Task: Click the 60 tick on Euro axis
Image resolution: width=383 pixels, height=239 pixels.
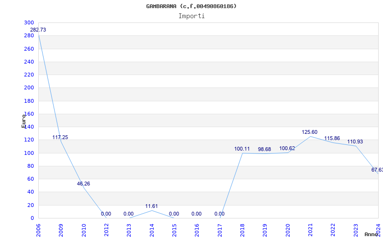Action: click(30, 179)
